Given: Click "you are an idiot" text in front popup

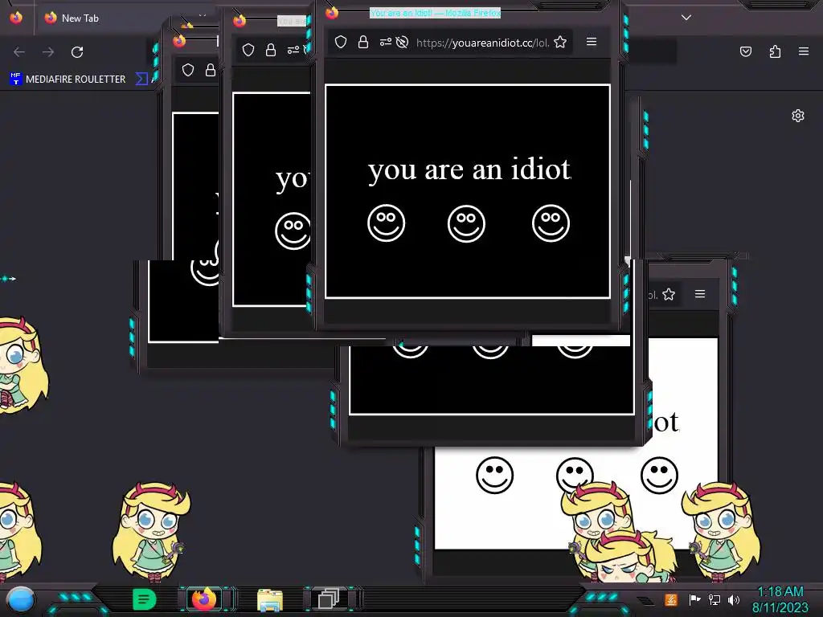Looking at the screenshot, I should pyautogui.click(x=469, y=170).
